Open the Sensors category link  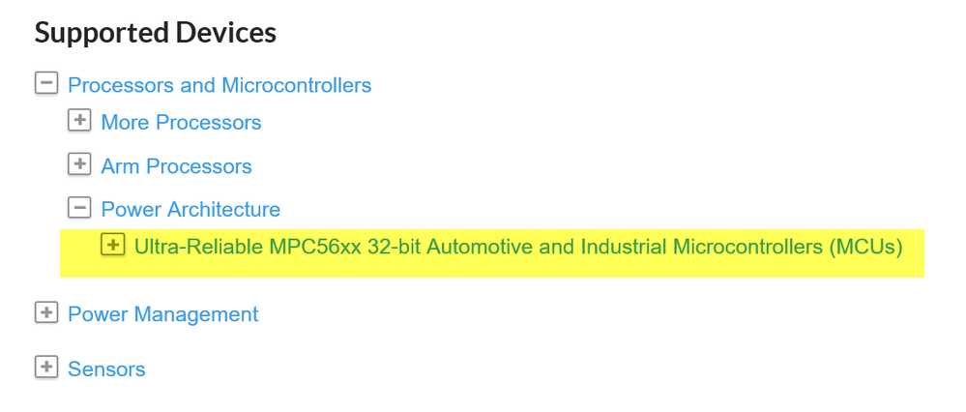[x=106, y=369]
